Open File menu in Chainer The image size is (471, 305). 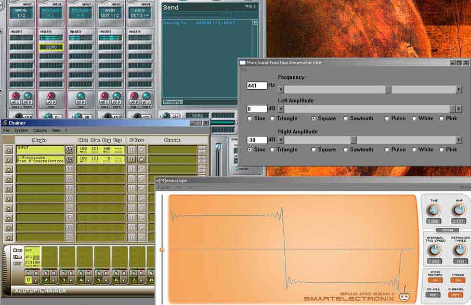click(6, 130)
